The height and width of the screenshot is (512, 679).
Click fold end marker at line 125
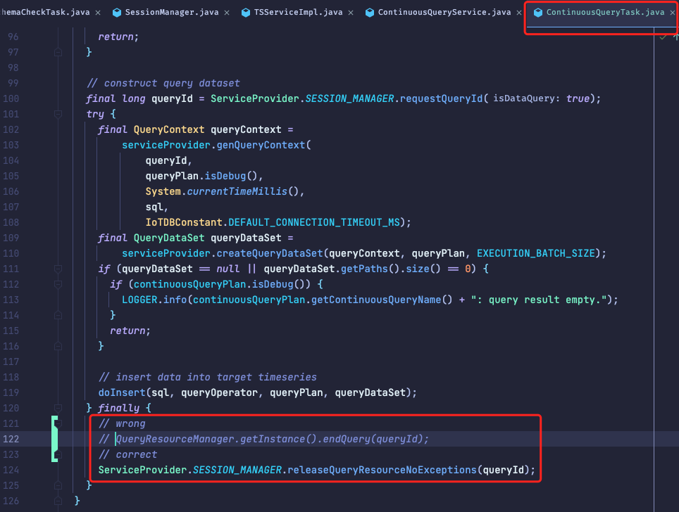pyautogui.click(x=58, y=485)
